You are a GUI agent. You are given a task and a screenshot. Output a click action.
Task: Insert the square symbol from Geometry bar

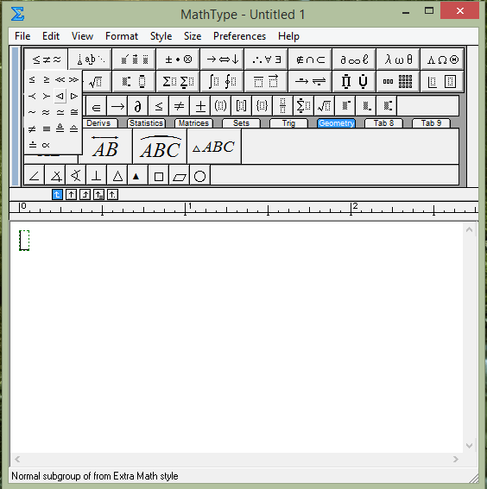click(x=159, y=176)
